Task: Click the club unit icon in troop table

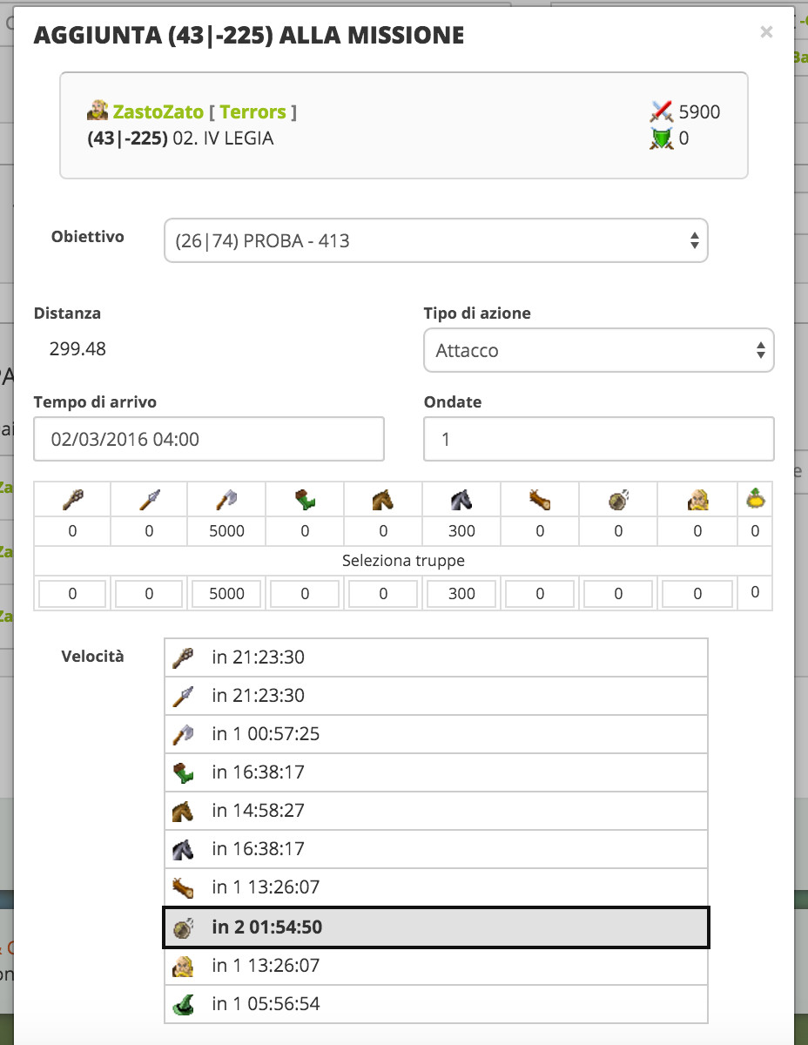Action: pyautogui.click(x=72, y=499)
